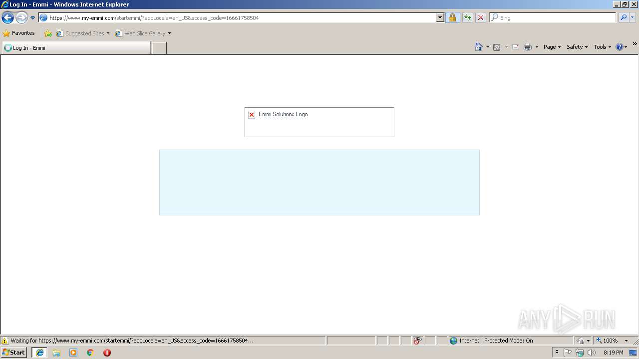
Task: Open Action Center flag icon
Action: 568,353
